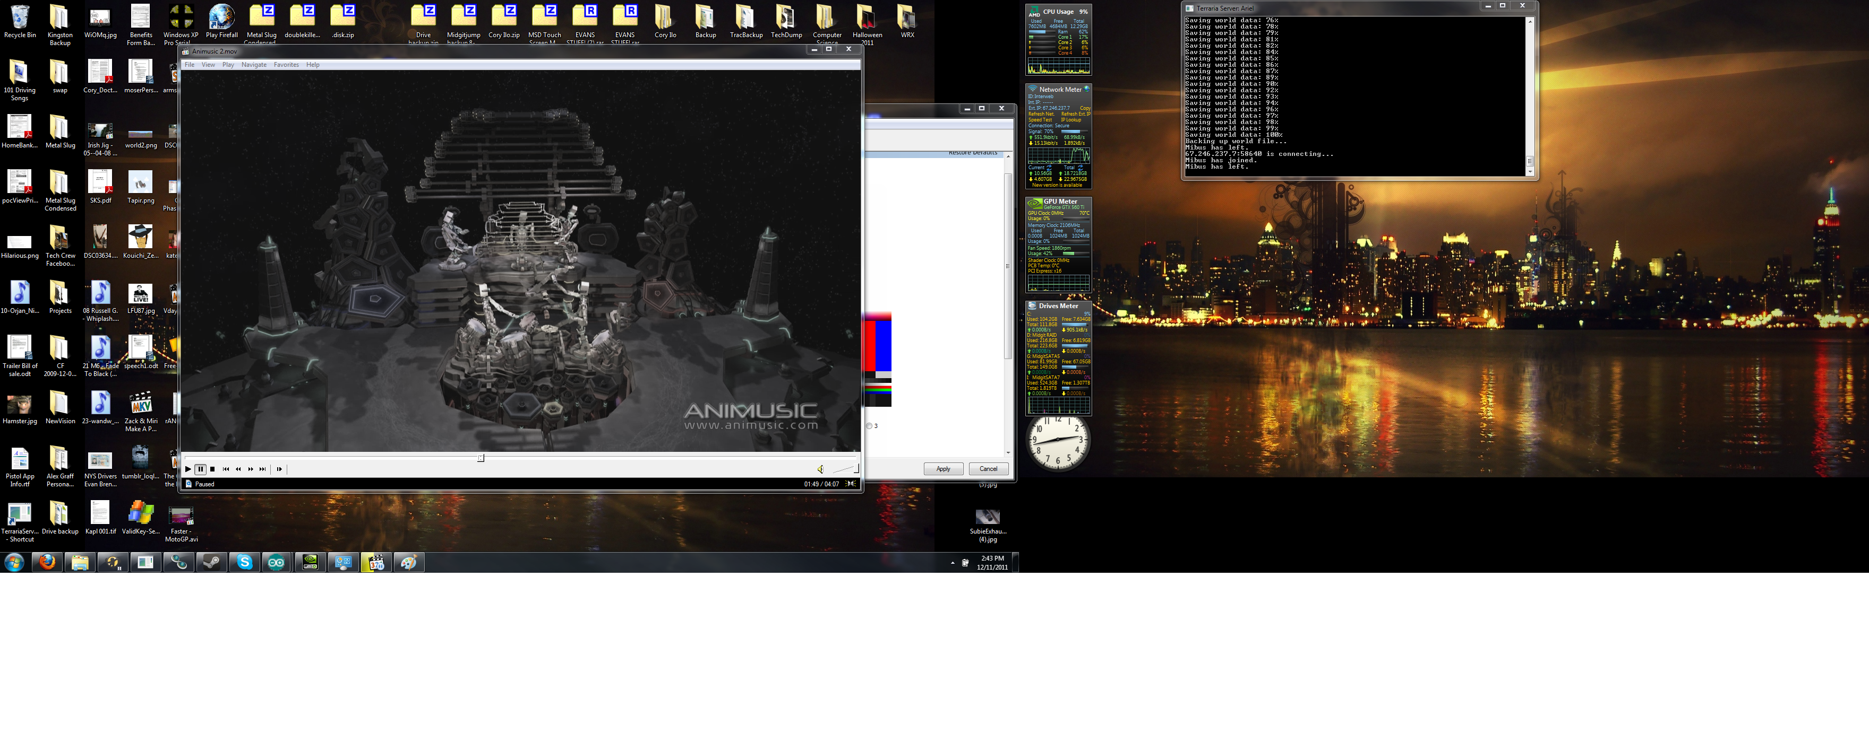Increase playback speed in media player
The height and width of the screenshot is (734, 1869).
point(250,469)
